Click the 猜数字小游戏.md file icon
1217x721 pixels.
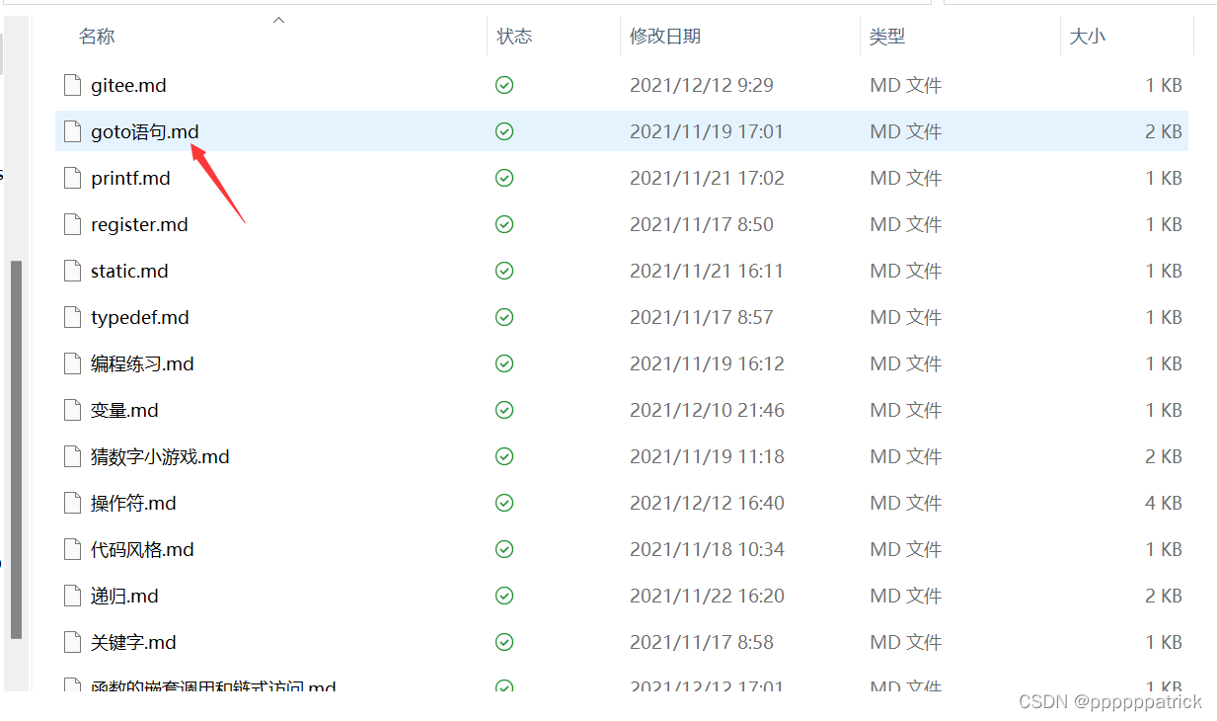click(71, 456)
